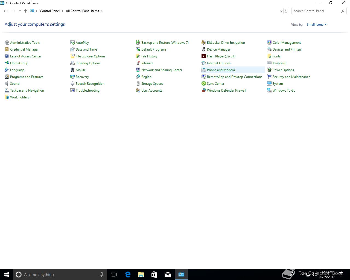
Task: Click the Control Panel breadcrumb
Action: point(50,11)
